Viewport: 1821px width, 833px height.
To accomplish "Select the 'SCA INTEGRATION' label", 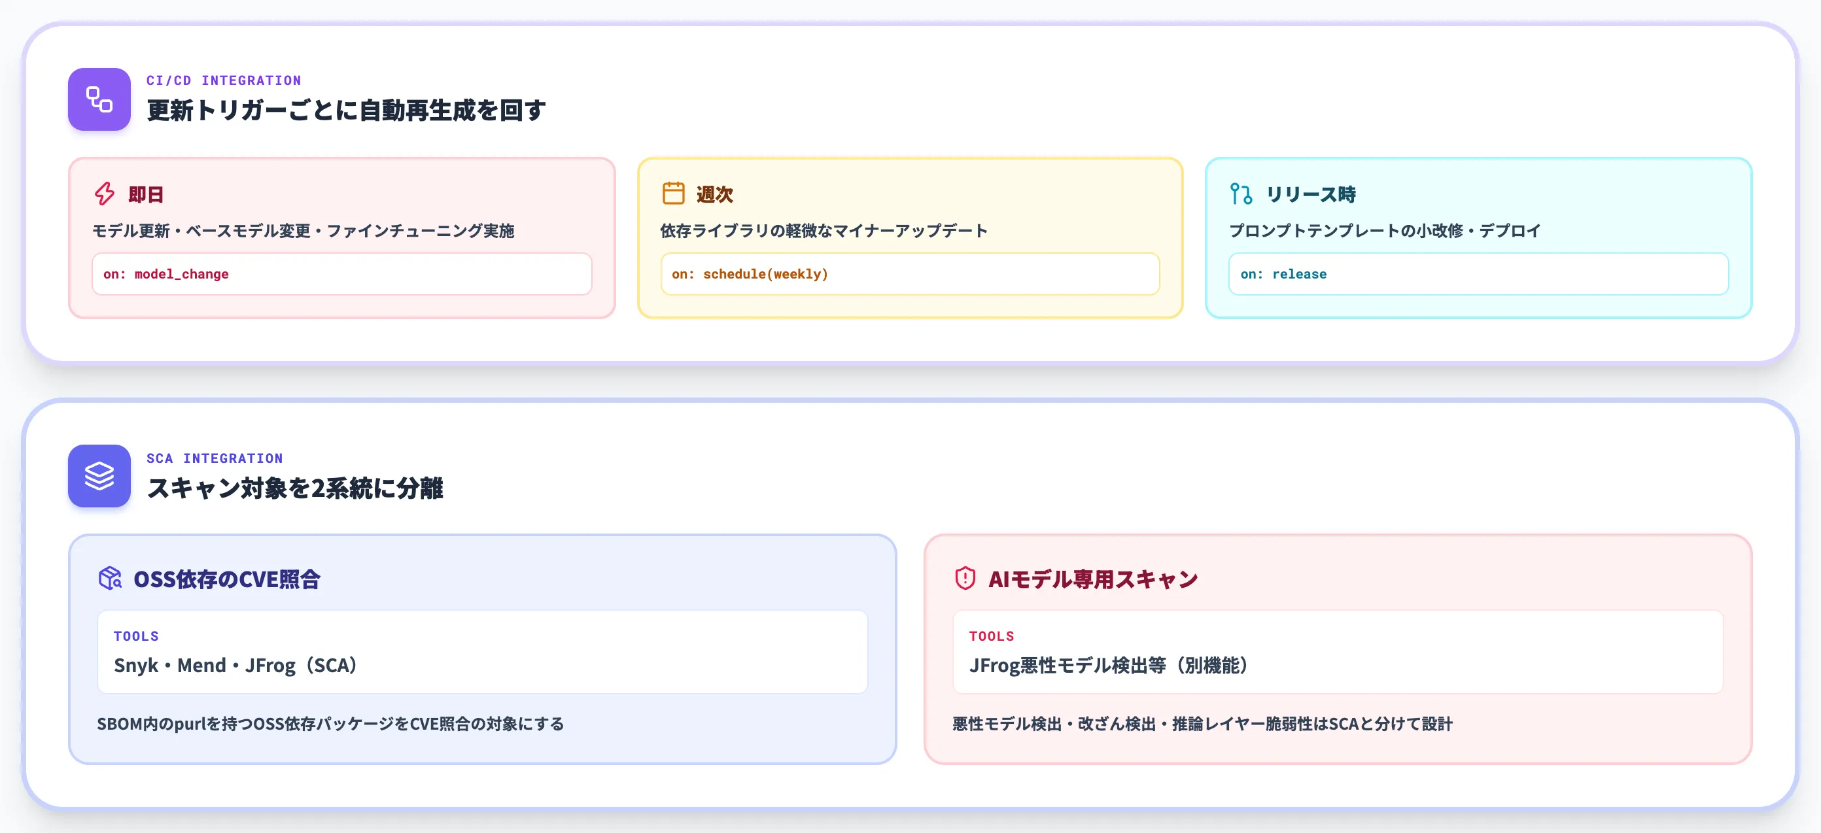I will point(214,458).
